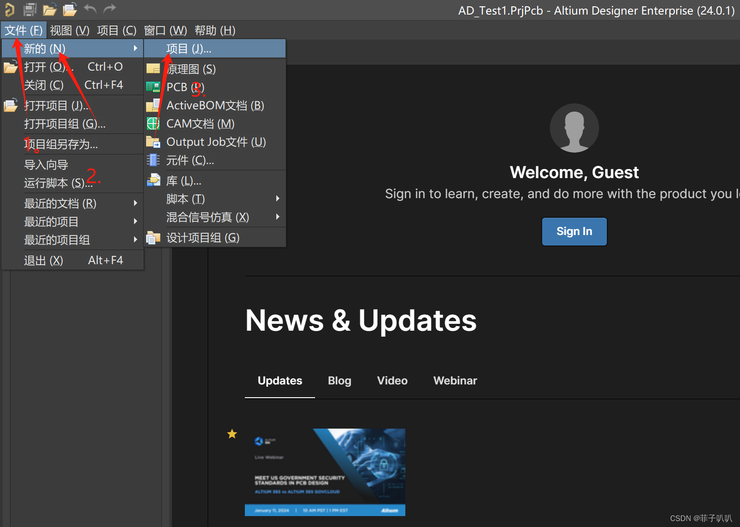
Task: Click the Output Job file icon
Action: pyautogui.click(x=153, y=142)
